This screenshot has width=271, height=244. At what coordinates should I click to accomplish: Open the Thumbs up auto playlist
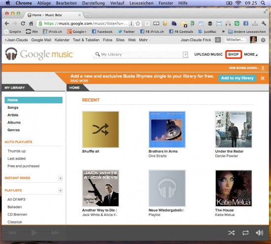tap(17, 151)
